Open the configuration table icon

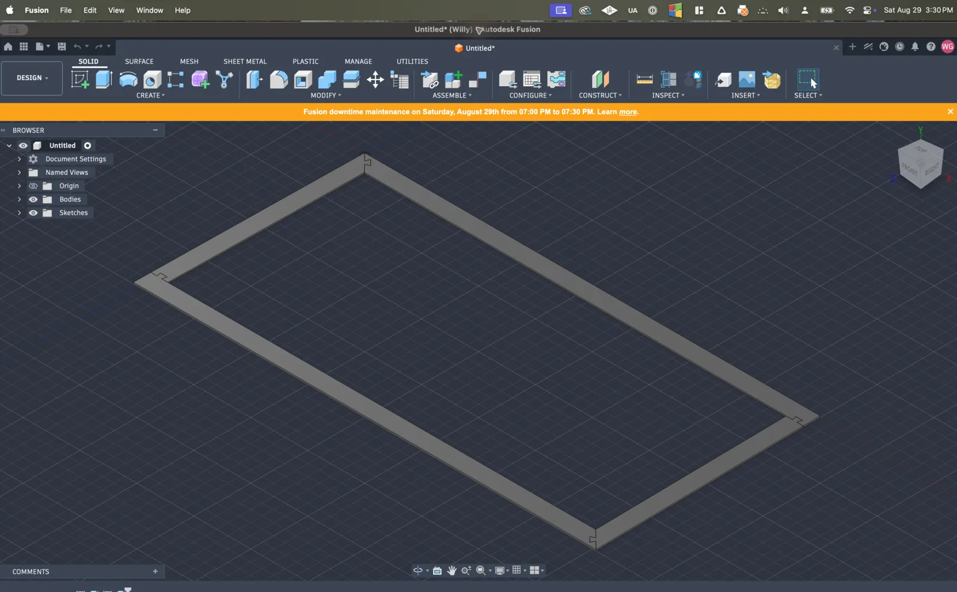point(532,80)
